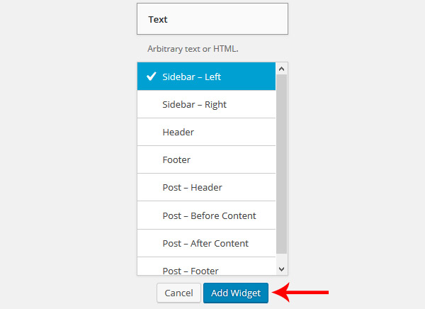Select the Sidebar – Left widget area
The height and width of the screenshot is (309, 425).
(206, 77)
